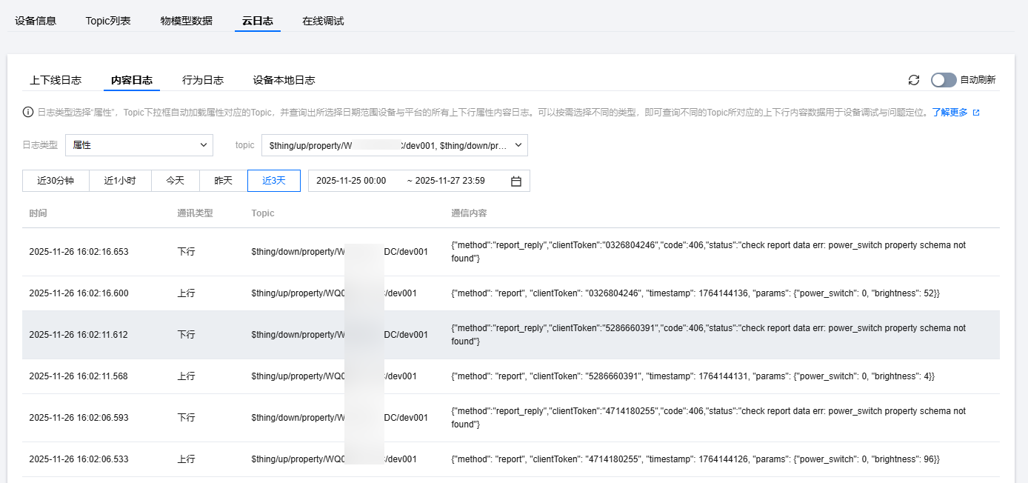Click external link icon after 了解更多
Image resolution: width=1028 pixels, height=483 pixels.
(976, 113)
